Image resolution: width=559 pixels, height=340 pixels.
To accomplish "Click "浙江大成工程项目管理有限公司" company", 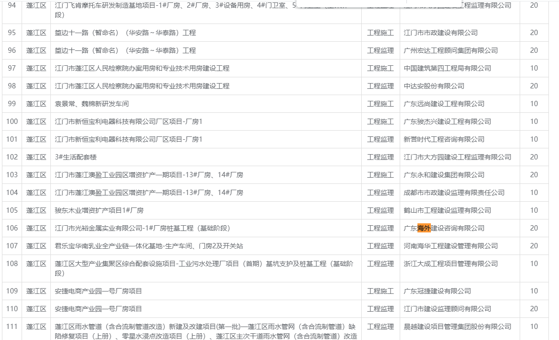I will click(451, 264).
